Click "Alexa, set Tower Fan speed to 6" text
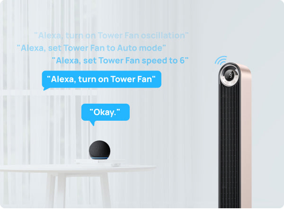Viewport: 284px width, 213px height. [120, 61]
